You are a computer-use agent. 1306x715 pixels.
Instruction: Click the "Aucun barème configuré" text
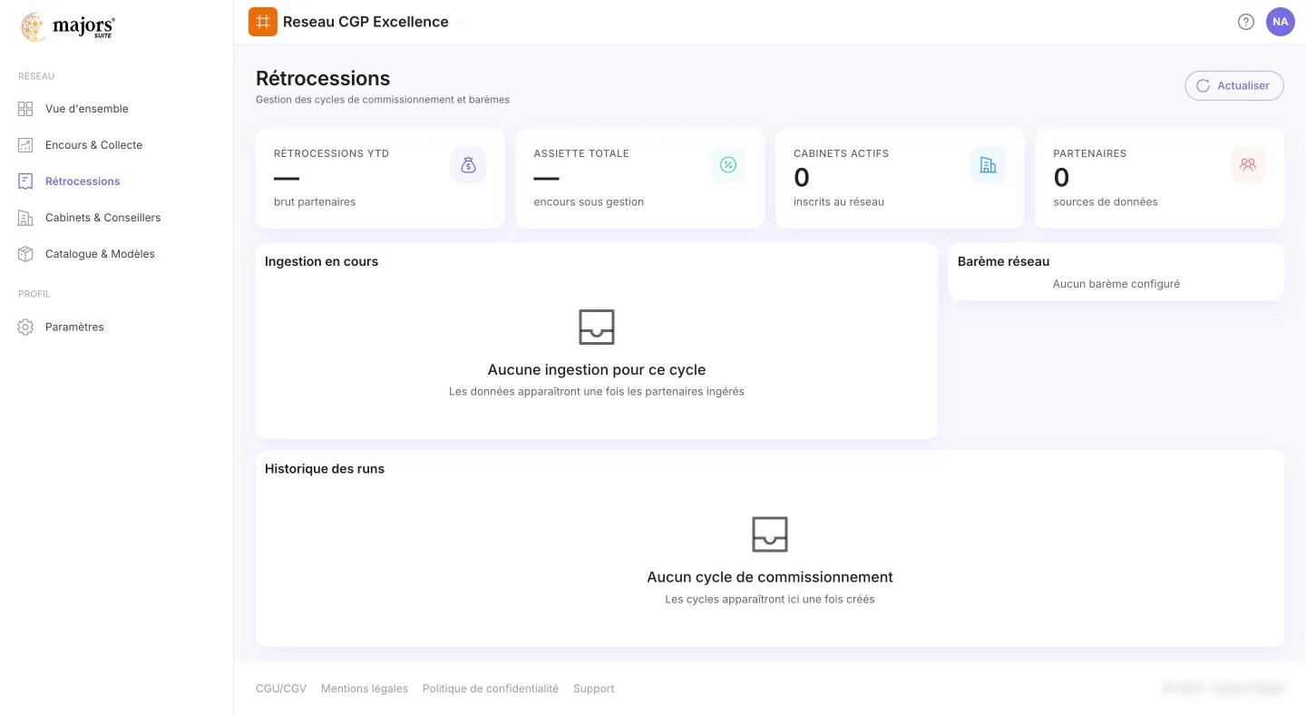click(1116, 284)
